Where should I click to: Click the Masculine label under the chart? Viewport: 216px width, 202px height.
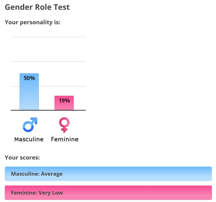(29, 139)
